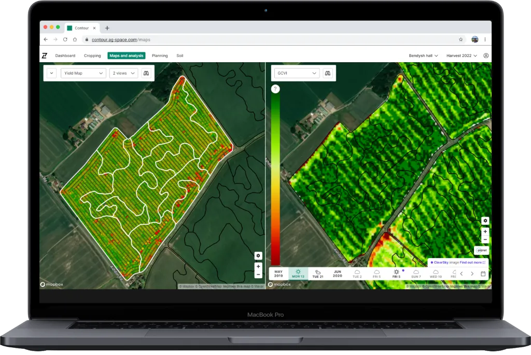
Task: Close the Contour browser tab
Action: [94, 28]
